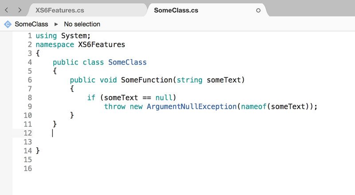Click the breadcrumb separator triangle

click(56, 24)
